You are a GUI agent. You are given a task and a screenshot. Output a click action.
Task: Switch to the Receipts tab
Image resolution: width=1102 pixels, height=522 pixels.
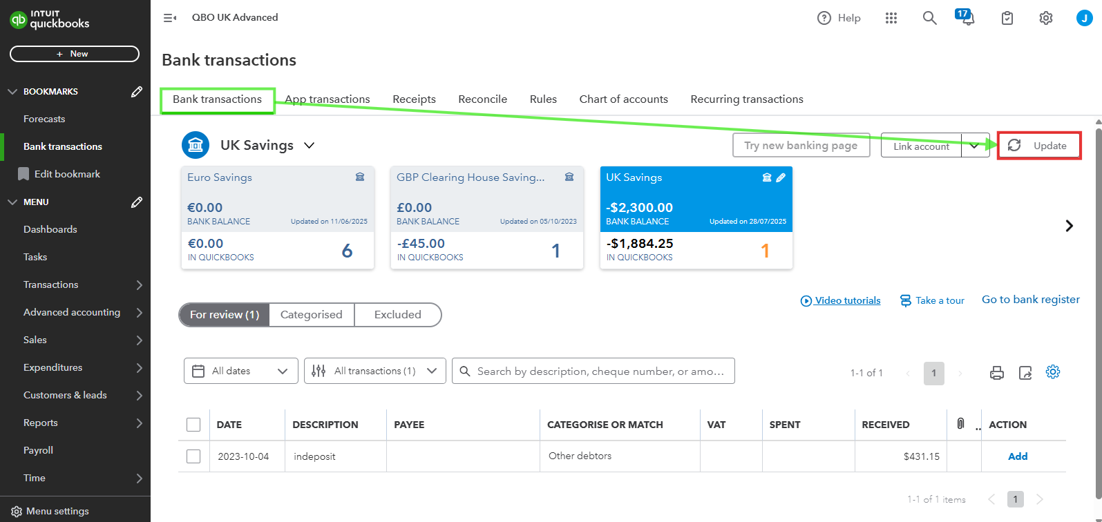click(x=414, y=99)
